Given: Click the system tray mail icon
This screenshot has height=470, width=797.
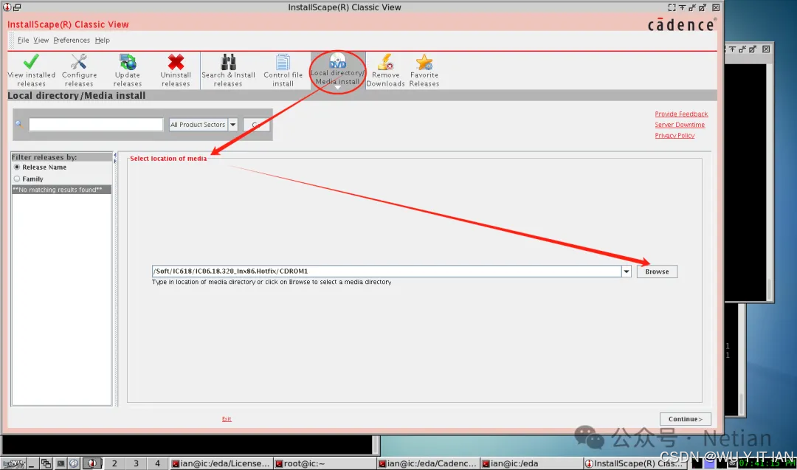Looking at the screenshot, I should 733,463.
